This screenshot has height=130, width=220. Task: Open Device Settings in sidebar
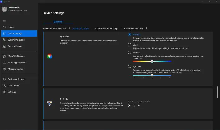tap(19, 33)
